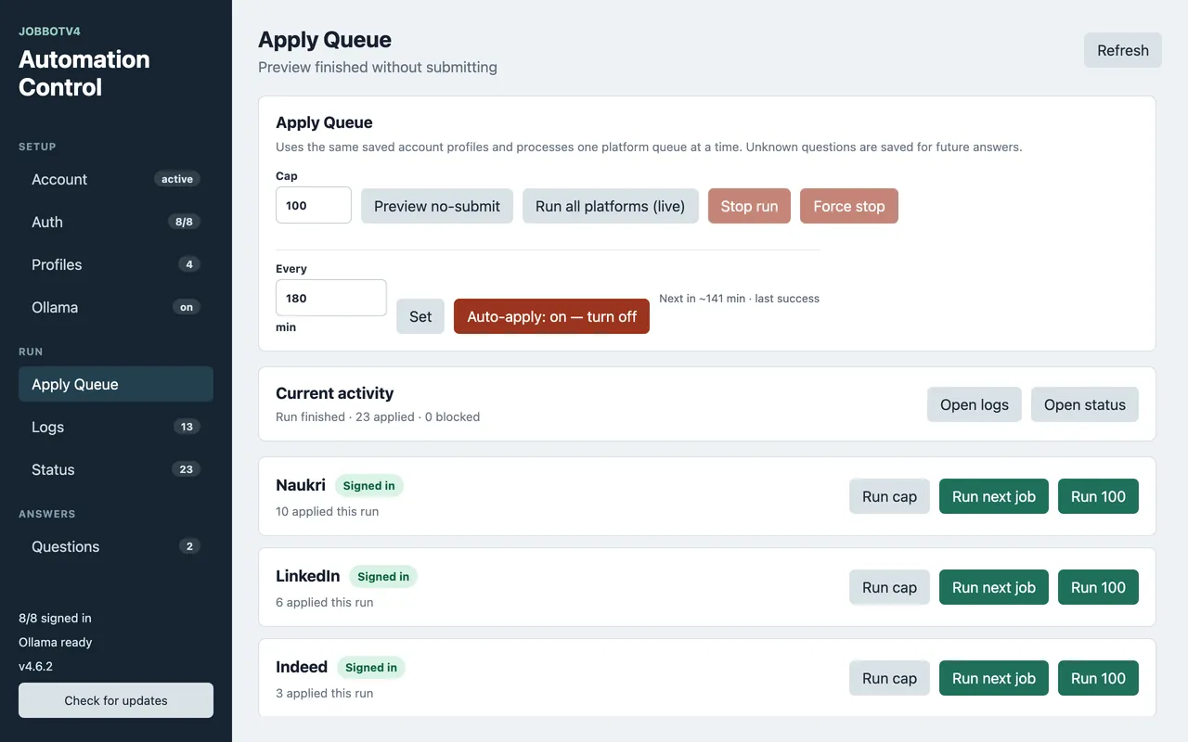Click Run cap for Naukri
Viewport: 1188px width, 742px height.
point(889,496)
